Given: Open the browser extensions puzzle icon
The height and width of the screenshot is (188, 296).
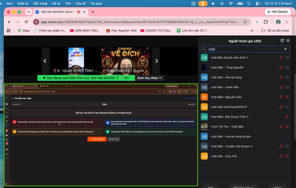Looking at the screenshot, I should (266, 22).
